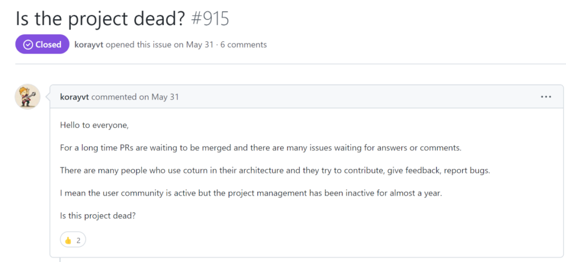Click the sentence about PRs waiting to be merged
The height and width of the screenshot is (262, 566).
(x=261, y=148)
